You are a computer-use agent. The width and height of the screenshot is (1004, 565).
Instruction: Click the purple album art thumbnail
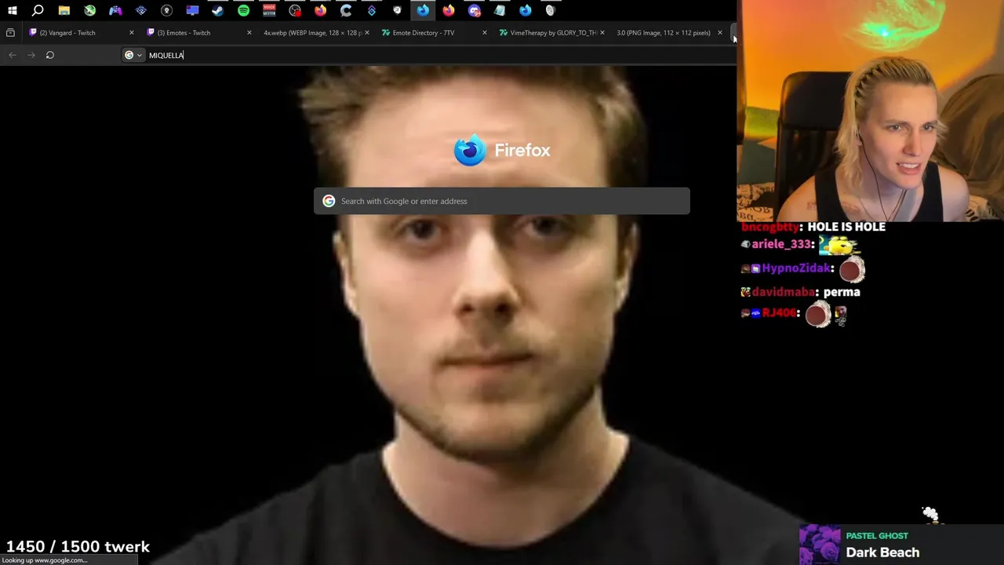tap(820, 545)
